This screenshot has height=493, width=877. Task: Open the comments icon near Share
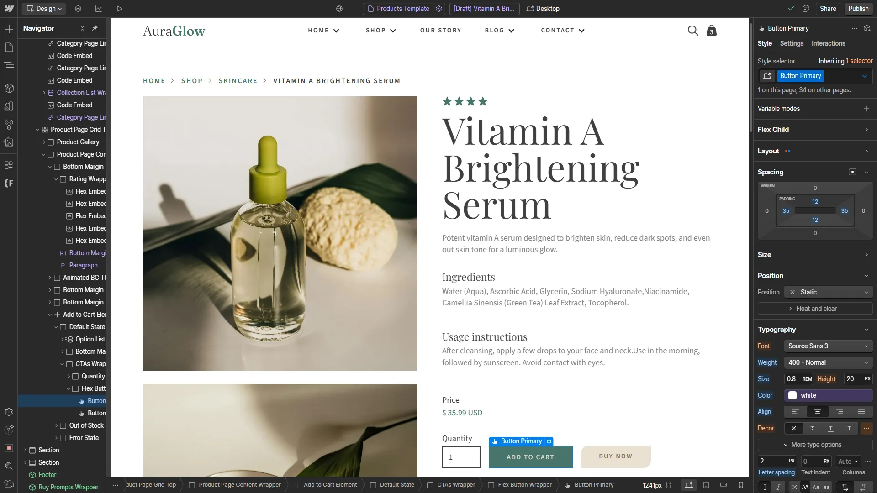pos(806,9)
